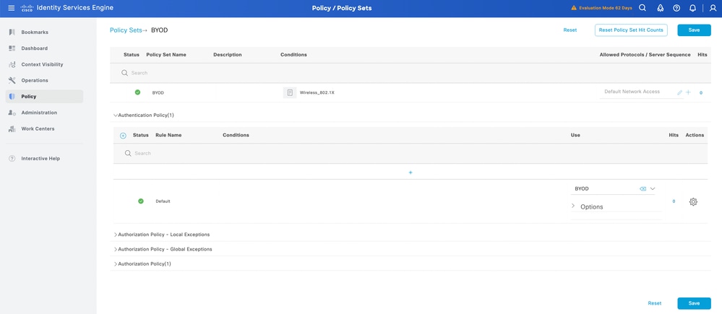Click the bottom Reset link
Viewport: 722px width, 314px height.
tap(654, 303)
